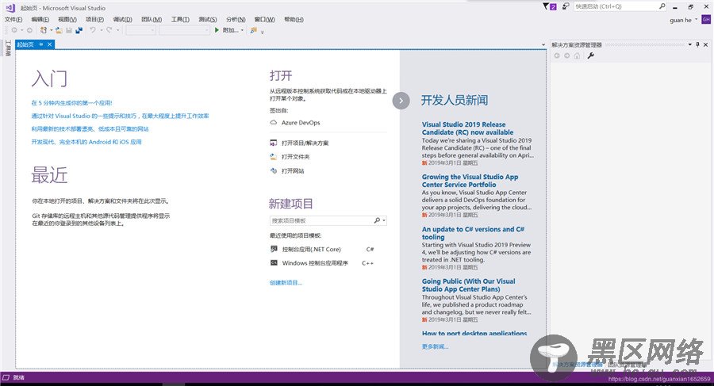Open the 视图(V) menu
Screen dimensions: 714x386
tap(67, 19)
